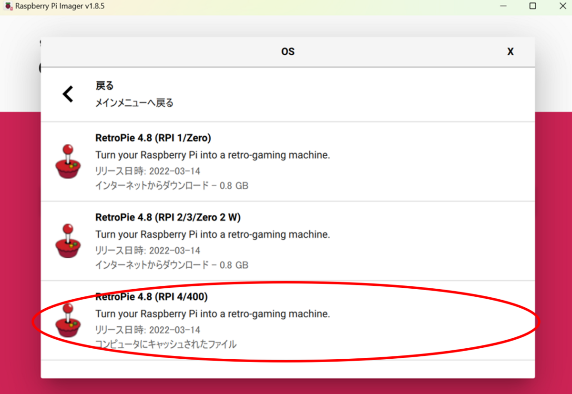572x394 pixels.
Task: Select RetroPie 4.8 (RPI 2/3/Zero 2 W) title
Action: pyautogui.click(x=168, y=217)
